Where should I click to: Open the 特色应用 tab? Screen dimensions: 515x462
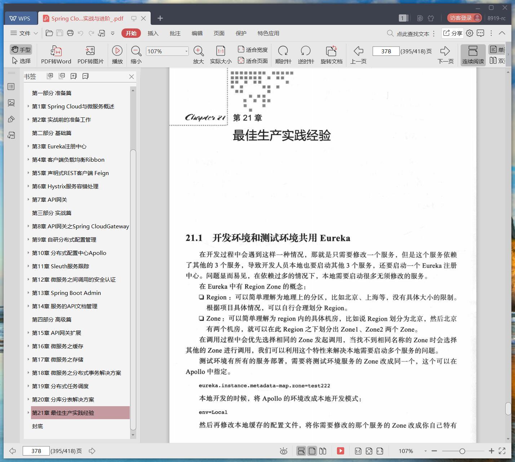(x=268, y=33)
